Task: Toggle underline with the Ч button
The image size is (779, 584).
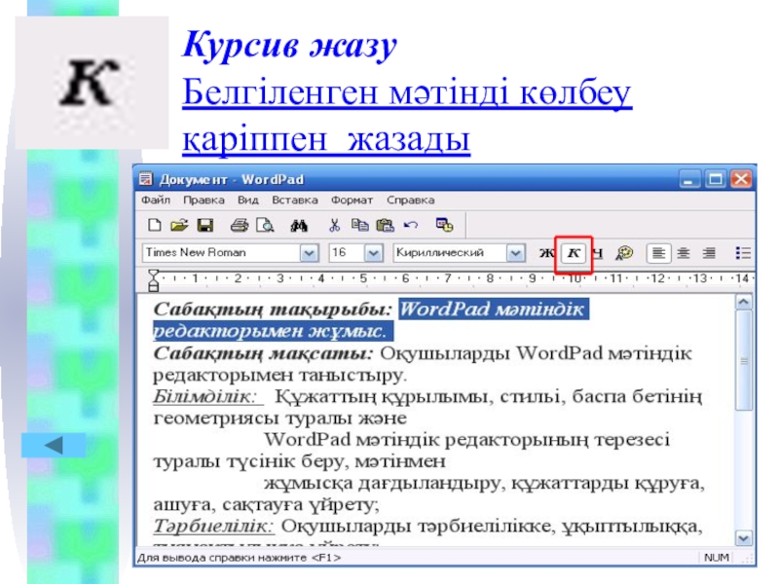Action: click(x=598, y=253)
